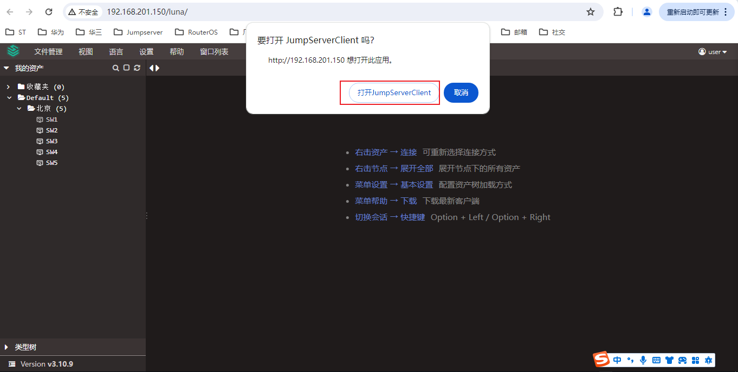Toggle Chinese/English on the Sogou input bar
738x372 pixels.
[x=617, y=360]
